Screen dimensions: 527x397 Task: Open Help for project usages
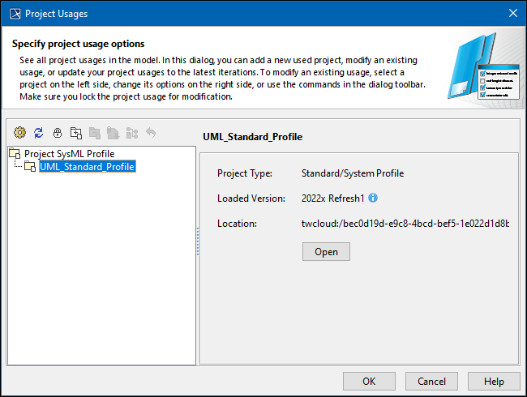point(494,381)
